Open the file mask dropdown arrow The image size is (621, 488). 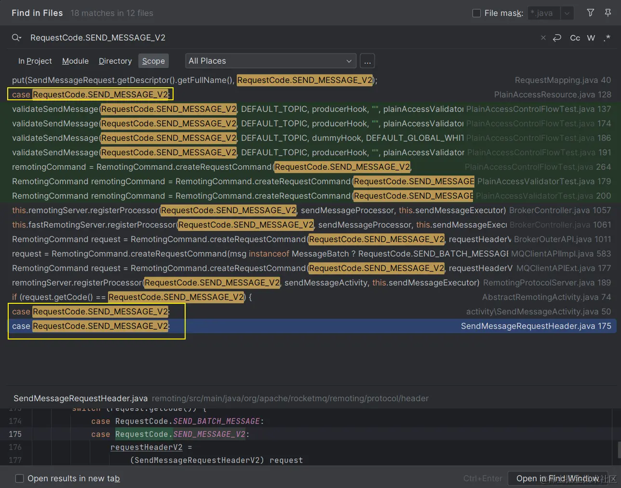[x=567, y=13]
